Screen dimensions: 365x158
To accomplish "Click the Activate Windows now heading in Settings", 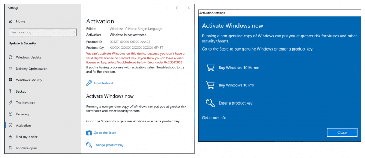I will [x=110, y=96].
